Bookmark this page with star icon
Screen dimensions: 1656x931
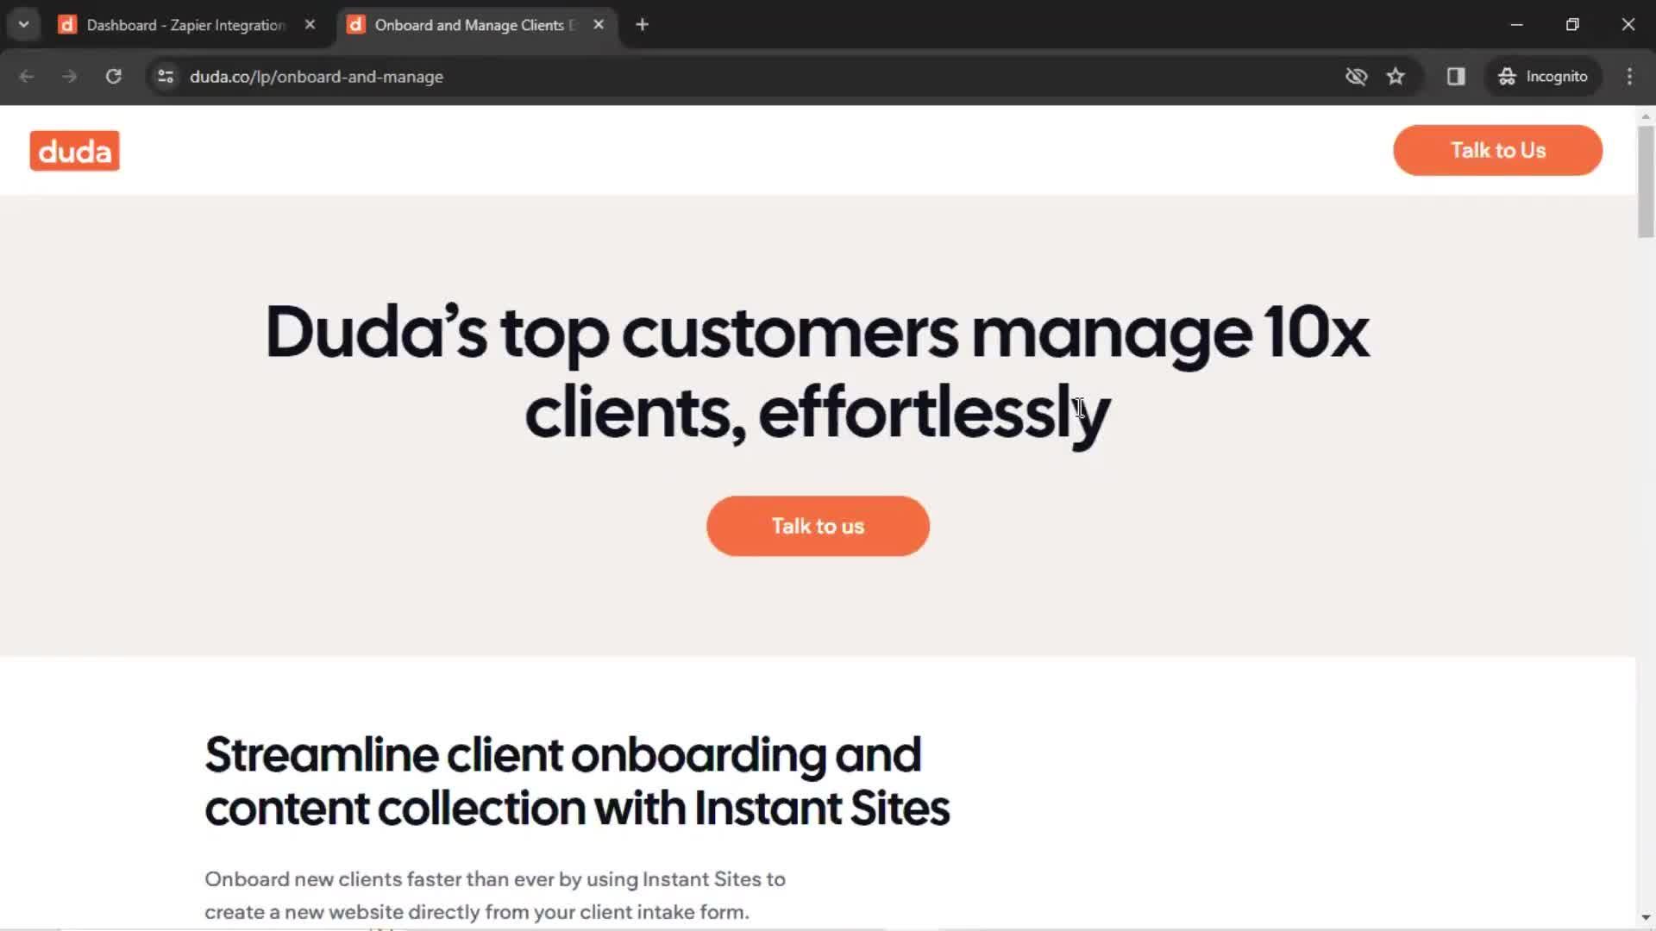(x=1396, y=77)
